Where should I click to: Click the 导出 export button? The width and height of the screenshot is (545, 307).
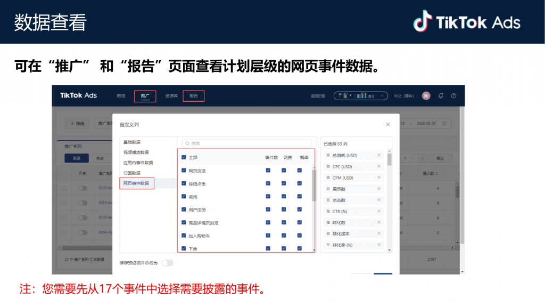[x=440, y=158]
